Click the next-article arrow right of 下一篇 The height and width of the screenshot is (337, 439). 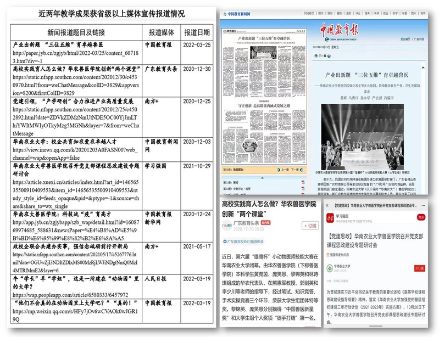(329, 56)
